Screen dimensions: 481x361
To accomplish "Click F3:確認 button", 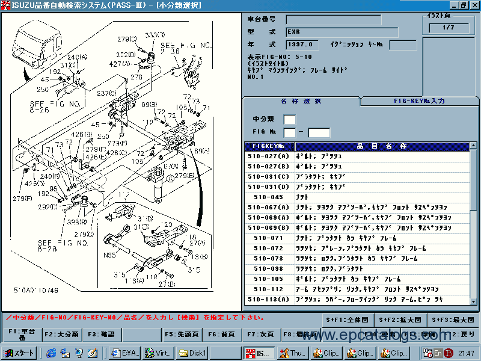I will click(x=101, y=335).
